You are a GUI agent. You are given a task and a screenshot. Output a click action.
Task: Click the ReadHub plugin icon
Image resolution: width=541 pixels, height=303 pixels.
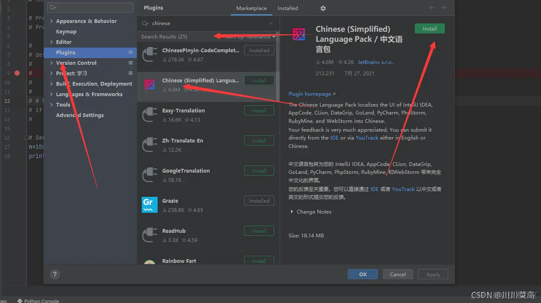click(150, 235)
